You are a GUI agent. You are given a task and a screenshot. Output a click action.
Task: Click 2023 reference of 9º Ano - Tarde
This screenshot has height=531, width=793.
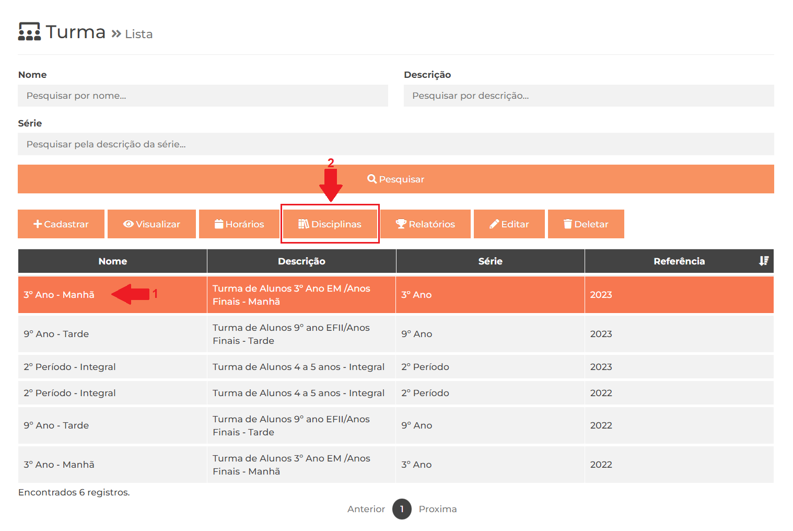[601, 334]
